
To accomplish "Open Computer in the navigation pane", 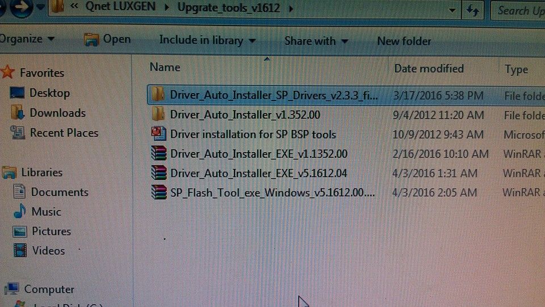I will click(49, 289).
